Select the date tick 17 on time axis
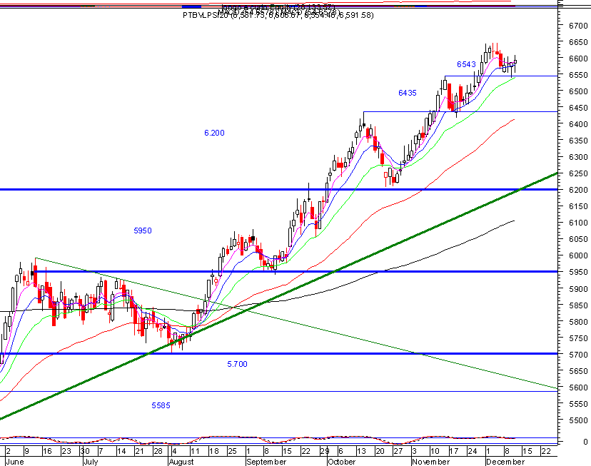The width and height of the screenshot is (591, 466). [x=453, y=451]
